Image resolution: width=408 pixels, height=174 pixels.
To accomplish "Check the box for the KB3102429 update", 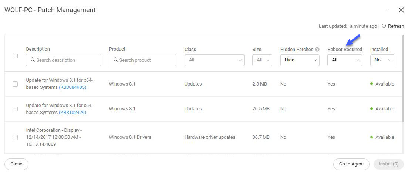I will [x=15, y=109].
